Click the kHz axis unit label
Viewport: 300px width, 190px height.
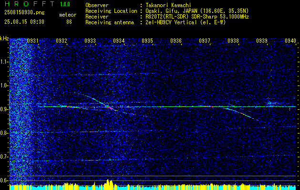[4, 38]
